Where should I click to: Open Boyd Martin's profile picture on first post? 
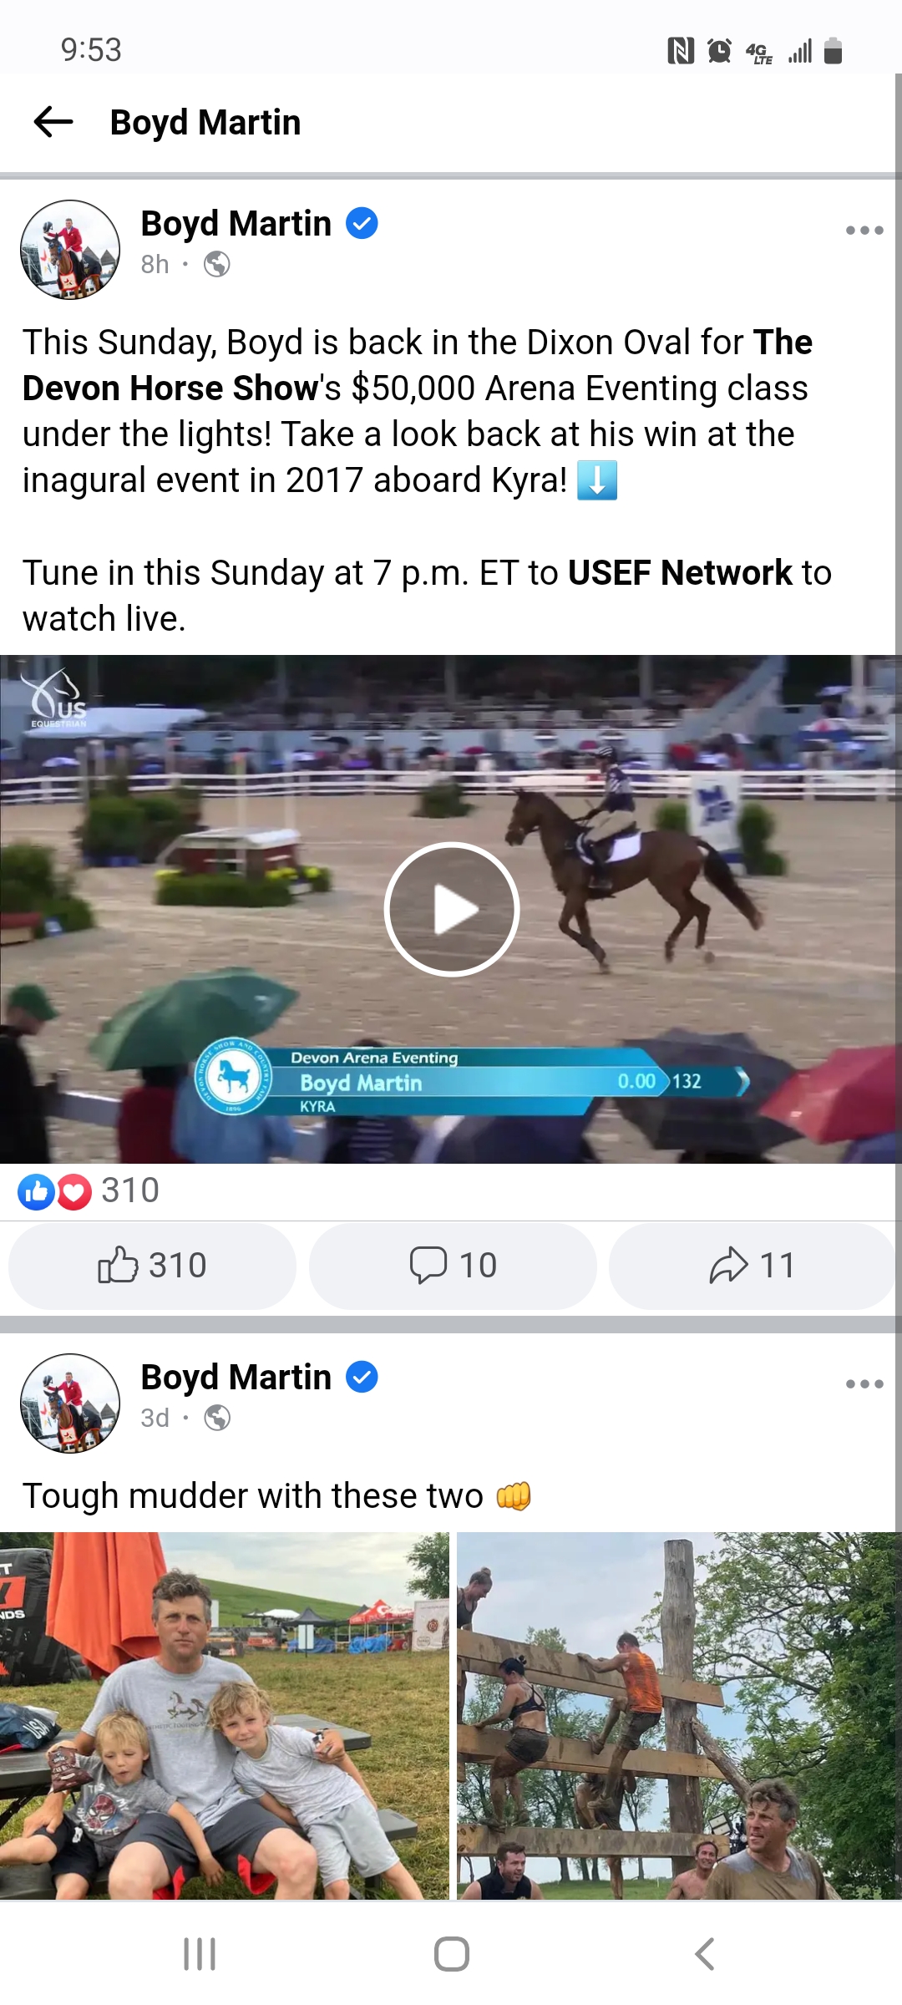[x=70, y=249]
